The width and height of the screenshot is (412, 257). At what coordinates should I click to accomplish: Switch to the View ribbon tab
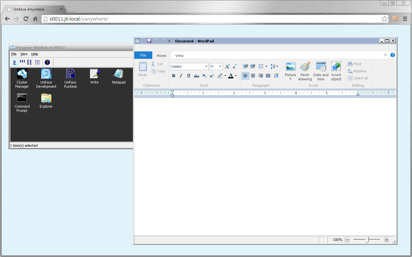point(179,55)
